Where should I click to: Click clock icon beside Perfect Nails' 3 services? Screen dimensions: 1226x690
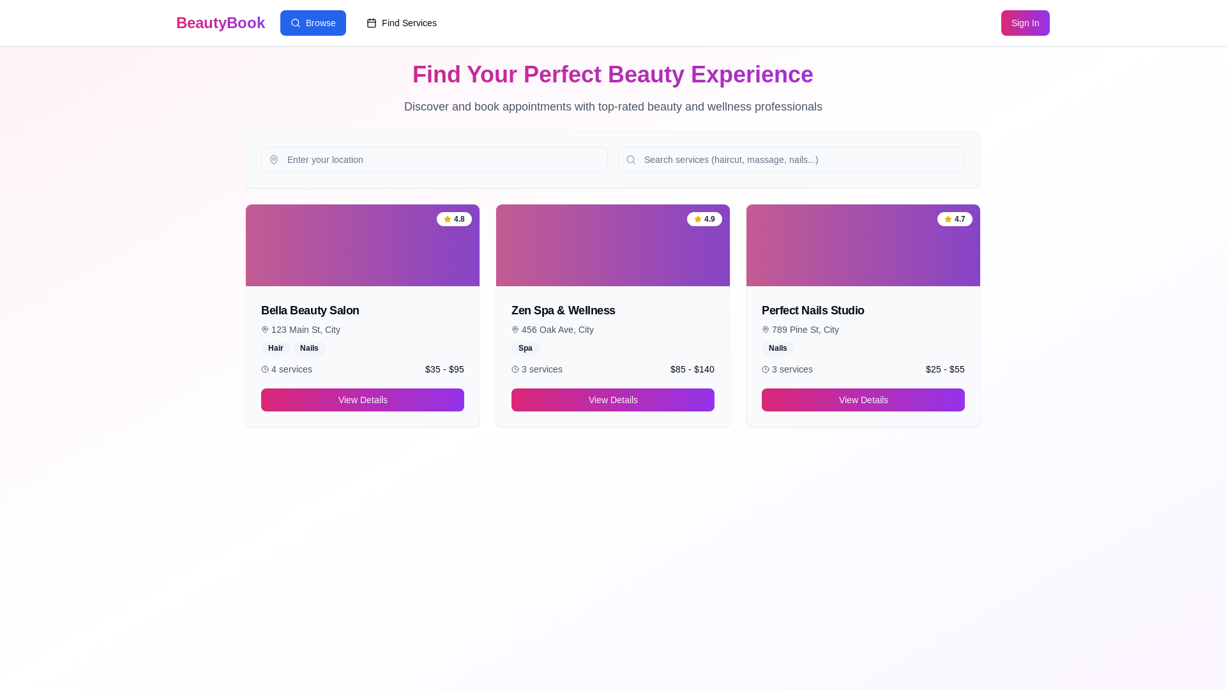(x=766, y=369)
